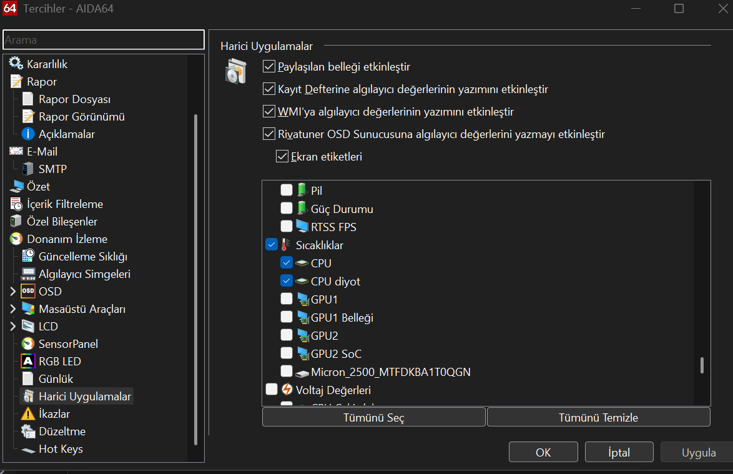Click the Donanım İzleme gauge icon

(16, 239)
